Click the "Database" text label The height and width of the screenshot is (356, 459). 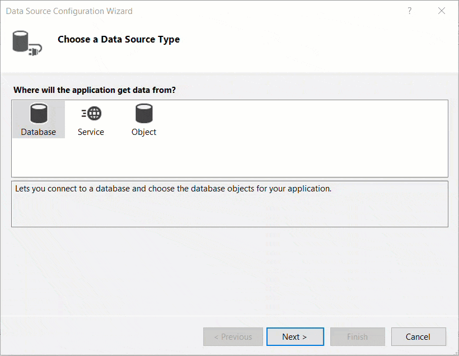39,132
